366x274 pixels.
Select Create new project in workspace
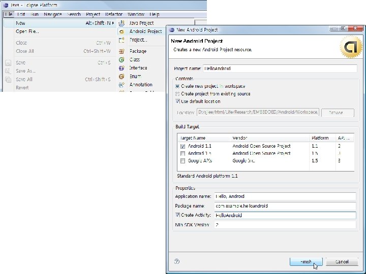(177, 86)
